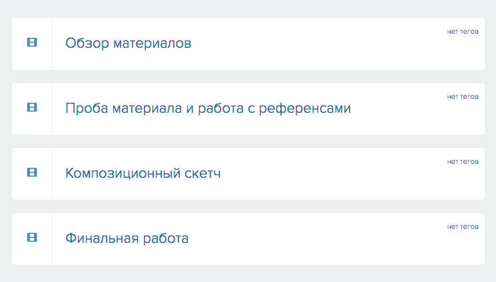Click the word Проба in second card
The height and width of the screenshot is (282, 496).
(87, 109)
